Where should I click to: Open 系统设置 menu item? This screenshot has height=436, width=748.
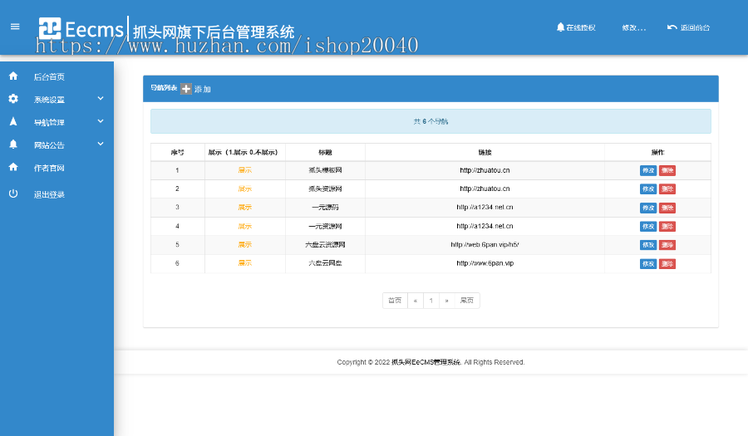click(x=49, y=100)
